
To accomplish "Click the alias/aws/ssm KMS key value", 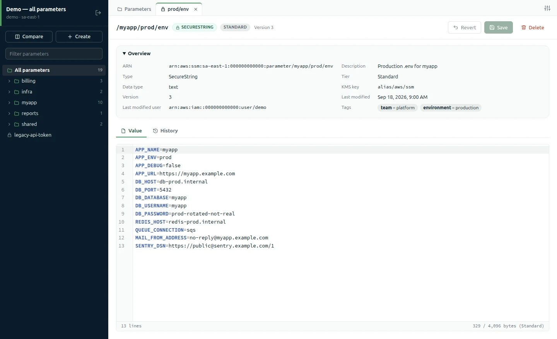I will pyautogui.click(x=396, y=87).
